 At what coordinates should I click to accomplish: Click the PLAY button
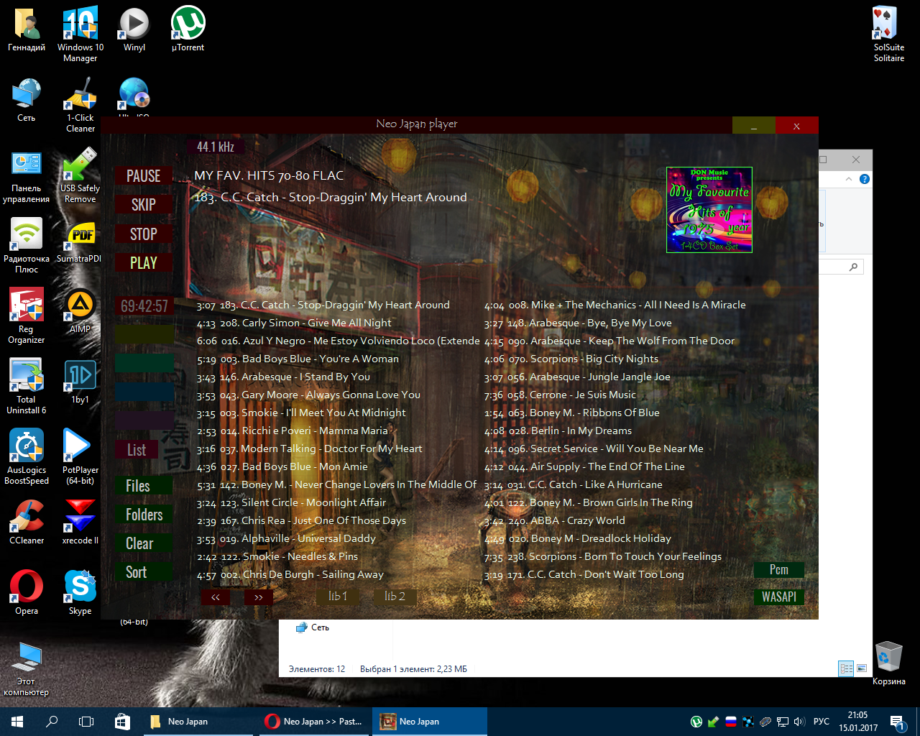click(144, 262)
